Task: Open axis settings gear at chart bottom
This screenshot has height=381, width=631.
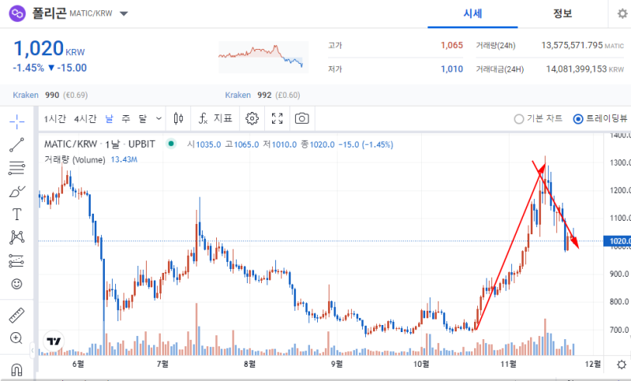Action: pyautogui.click(x=622, y=364)
